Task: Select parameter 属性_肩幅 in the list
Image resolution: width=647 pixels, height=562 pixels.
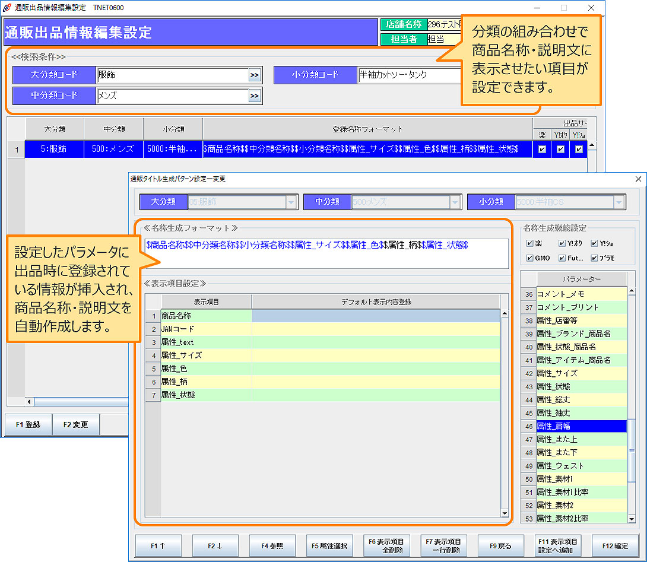Action: [x=581, y=426]
